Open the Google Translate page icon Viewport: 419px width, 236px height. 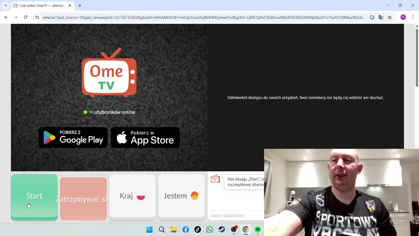[x=381, y=17]
